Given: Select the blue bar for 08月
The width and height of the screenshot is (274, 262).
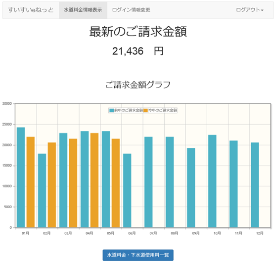Looking at the screenshot, I should 170,182.
